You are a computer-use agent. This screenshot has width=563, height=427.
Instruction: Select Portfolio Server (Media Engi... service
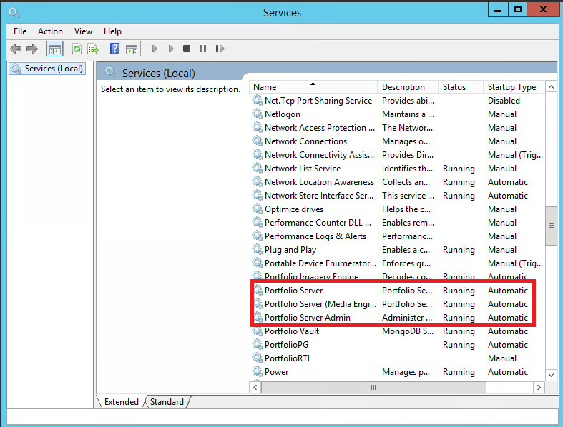click(320, 304)
